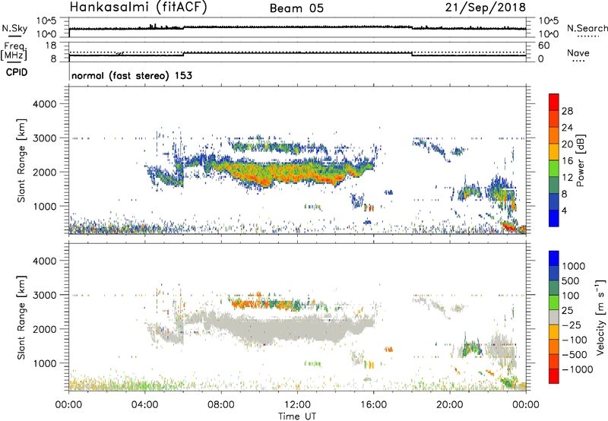The image size is (608, 421).
Task: Click the grey band of the velocity colorbar
Action: click(x=554, y=318)
